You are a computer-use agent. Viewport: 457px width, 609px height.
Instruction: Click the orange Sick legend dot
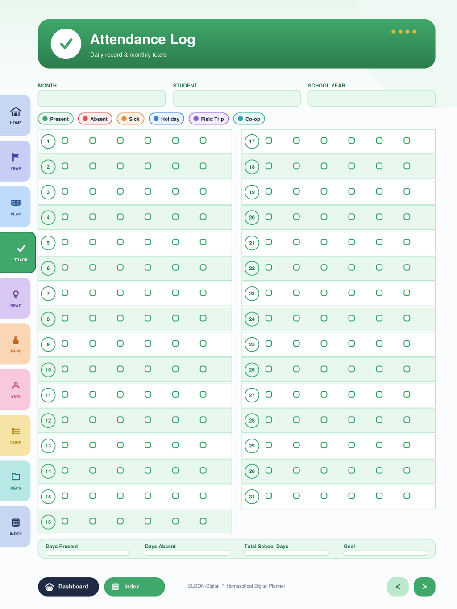point(124,119)
